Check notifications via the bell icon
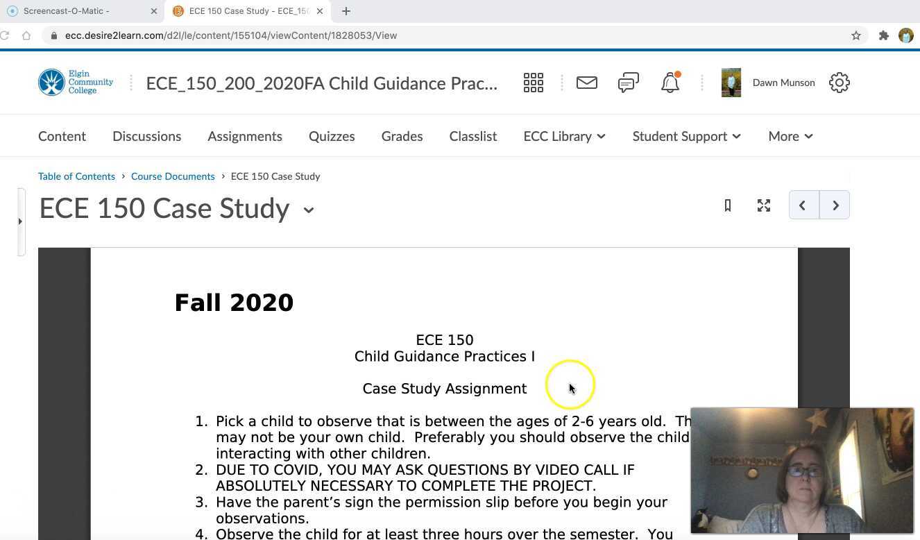Image resolution: width=920 pixels, height=540 pixels. point(669,83)
